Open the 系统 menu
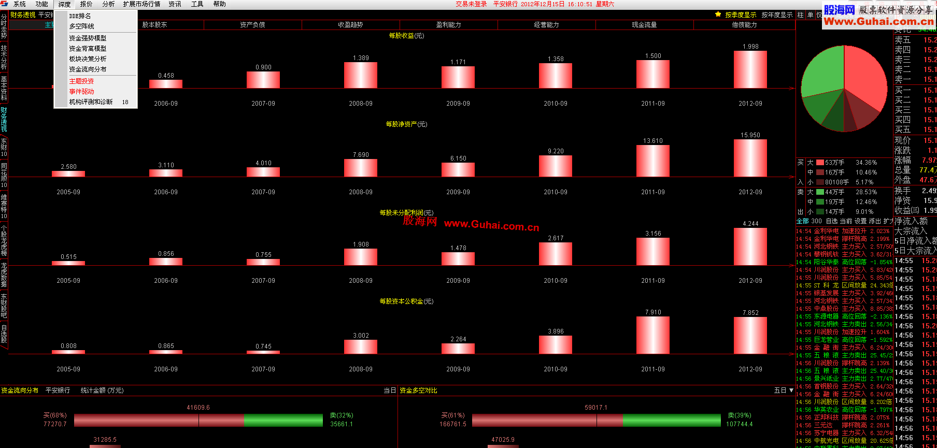The image size is (937, 448). tap(20, 4)
